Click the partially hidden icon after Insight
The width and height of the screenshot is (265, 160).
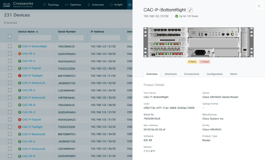click(130, 5)
